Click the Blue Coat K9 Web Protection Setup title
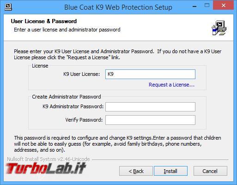237x185 pixels. [118, 7]
